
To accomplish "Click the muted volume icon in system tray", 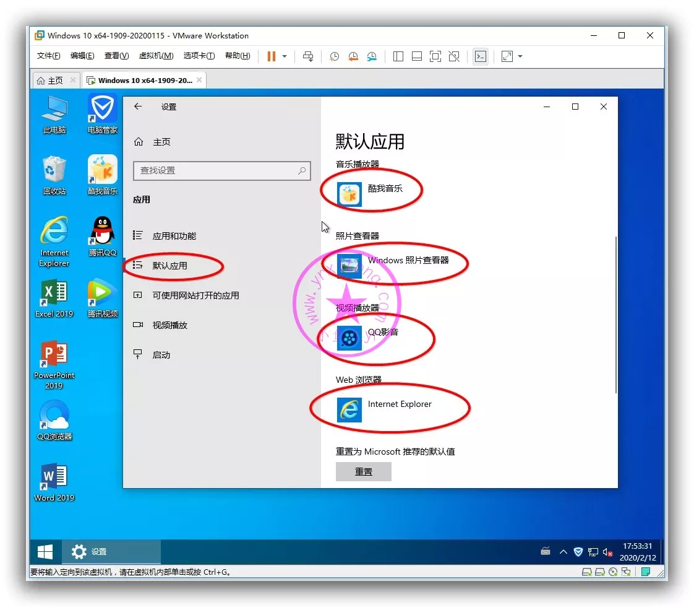I will click(x=609, y=552).
